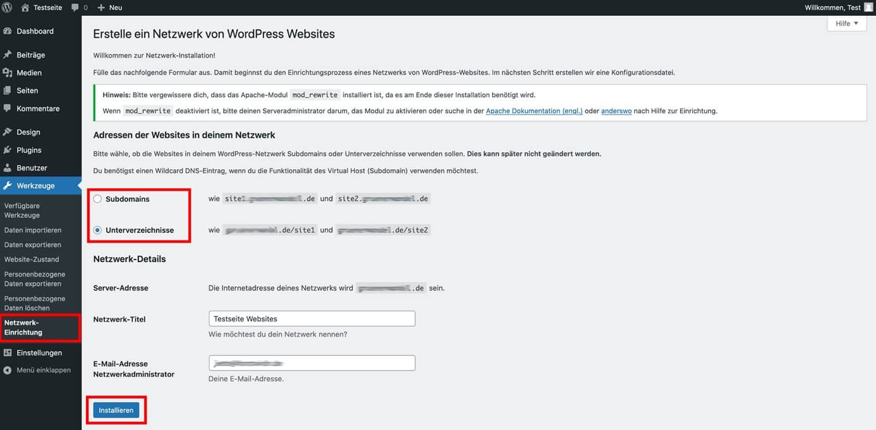The height and width of the screenshot is (430, 876).
Task: Click heading Adressen der Websites in deinem Netzwerk
Action: [184, 135]
